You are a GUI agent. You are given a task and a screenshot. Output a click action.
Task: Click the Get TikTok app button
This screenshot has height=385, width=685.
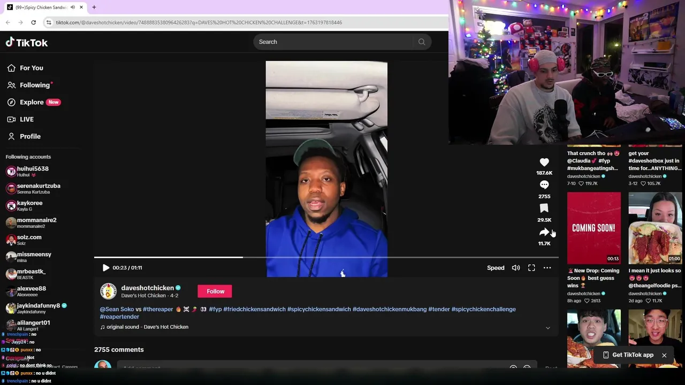coord(628,355)
